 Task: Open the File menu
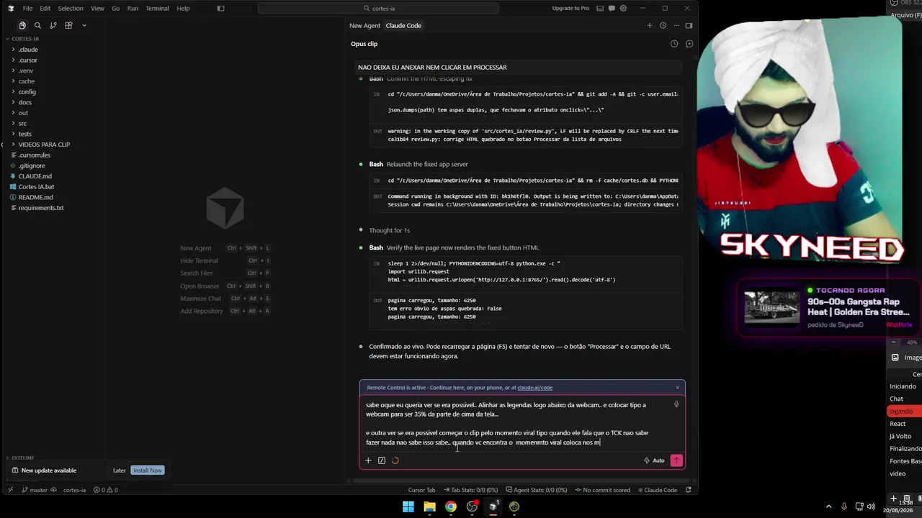tap(27, 9)
